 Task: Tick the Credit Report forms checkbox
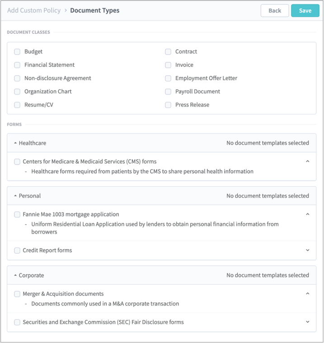(x=17, y=250)
